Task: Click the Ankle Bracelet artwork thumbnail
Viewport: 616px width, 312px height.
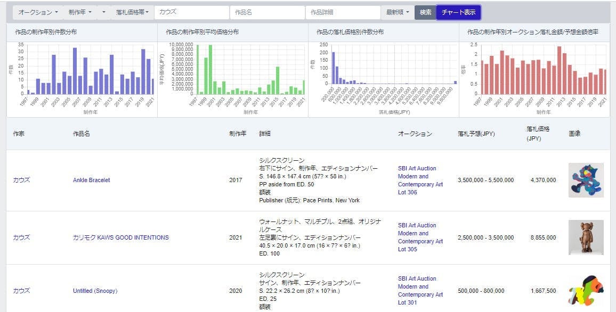Action: 586,180
